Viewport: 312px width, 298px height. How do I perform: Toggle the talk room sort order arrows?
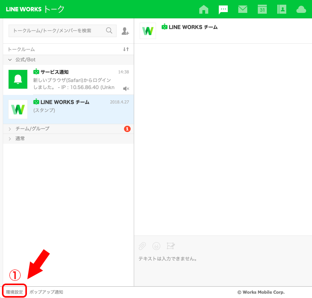[x=126, y=49]
